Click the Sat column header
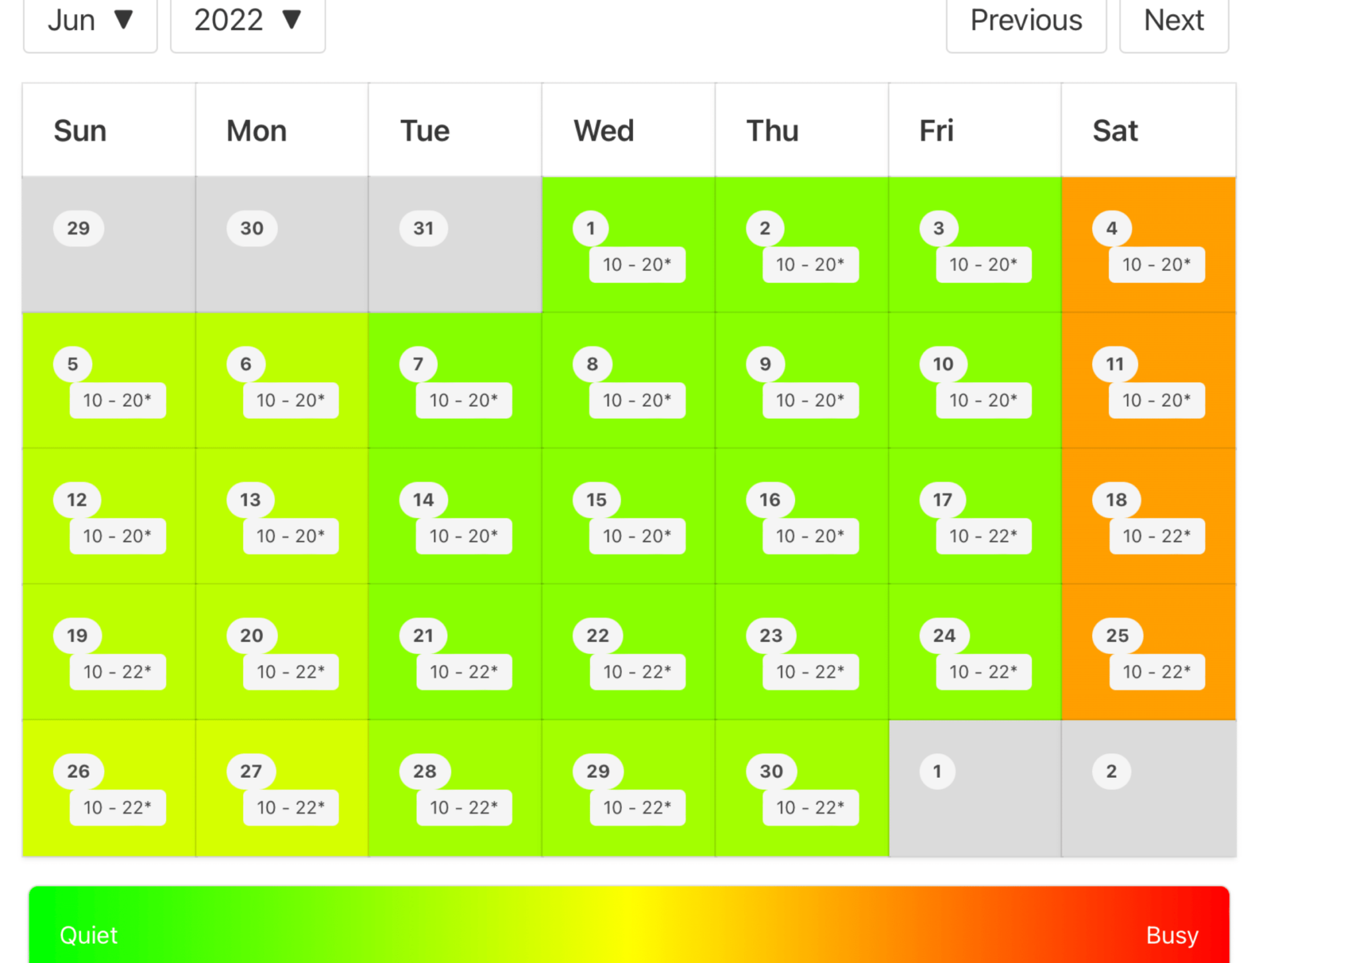 click(x=1115, y=131)
